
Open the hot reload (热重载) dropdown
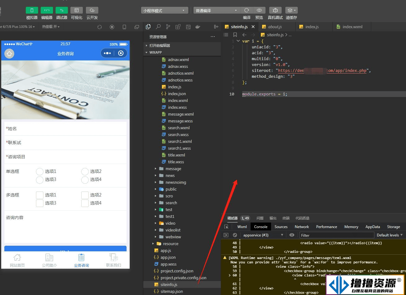click(x=51, y=27)
